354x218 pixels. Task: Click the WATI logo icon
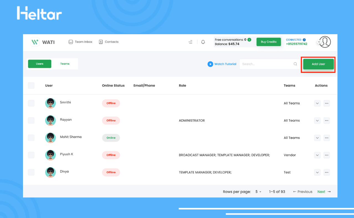[35, 42]
